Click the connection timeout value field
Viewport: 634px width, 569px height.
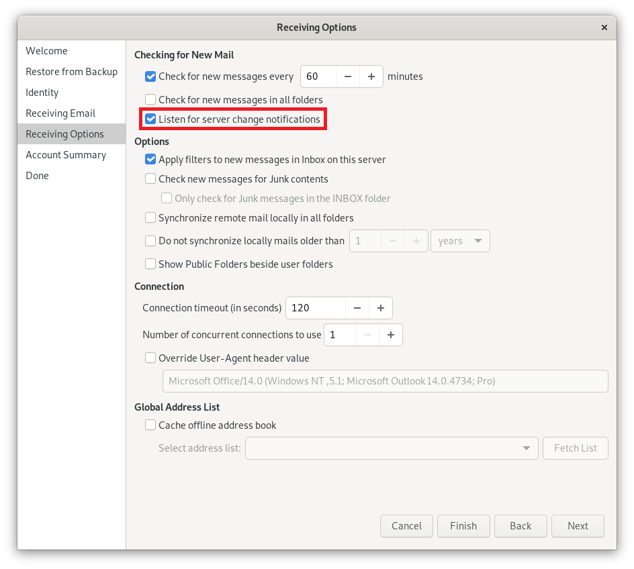point(316,308)
